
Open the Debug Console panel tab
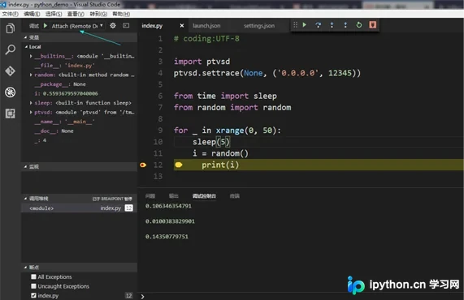204,195
